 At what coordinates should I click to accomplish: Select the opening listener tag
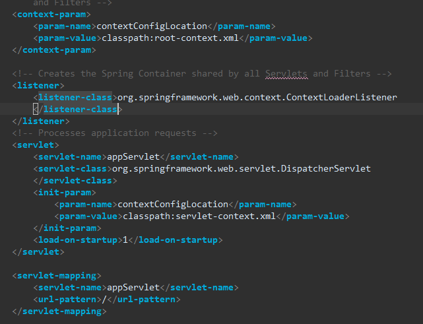click(38, 86)
